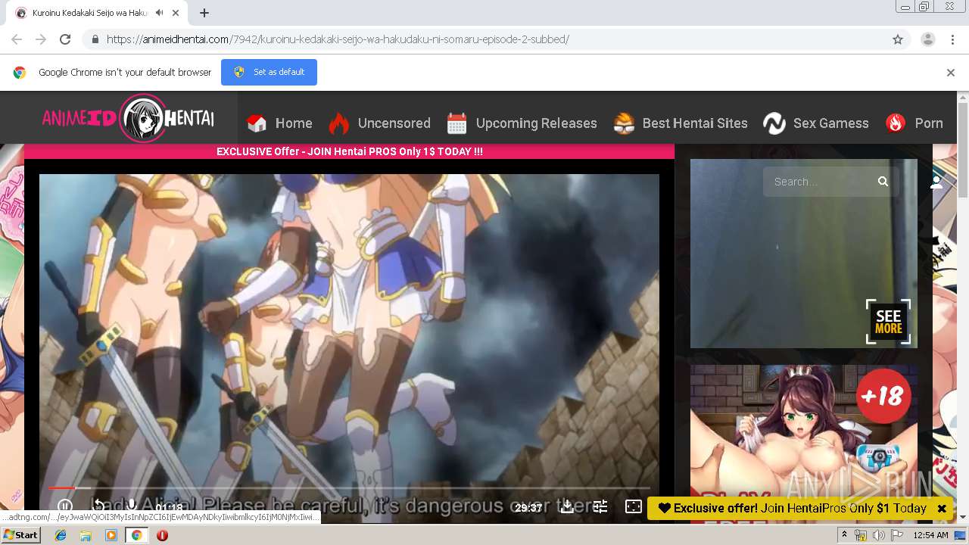This screenshot has width=969, height=545.
Task: Close the yellow Exclusive offer banner
Action: [x=942, y=509]
